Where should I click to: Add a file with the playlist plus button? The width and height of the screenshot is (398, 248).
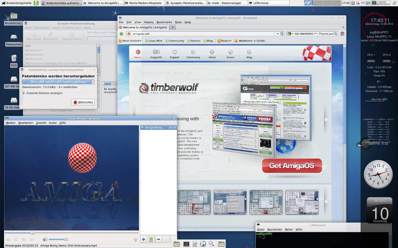(x=143, y=239)
